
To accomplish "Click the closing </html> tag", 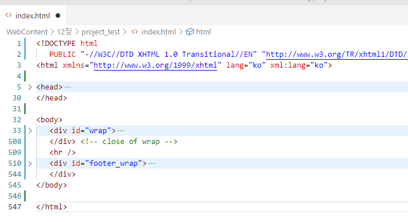I will click(x=52, y=207).
